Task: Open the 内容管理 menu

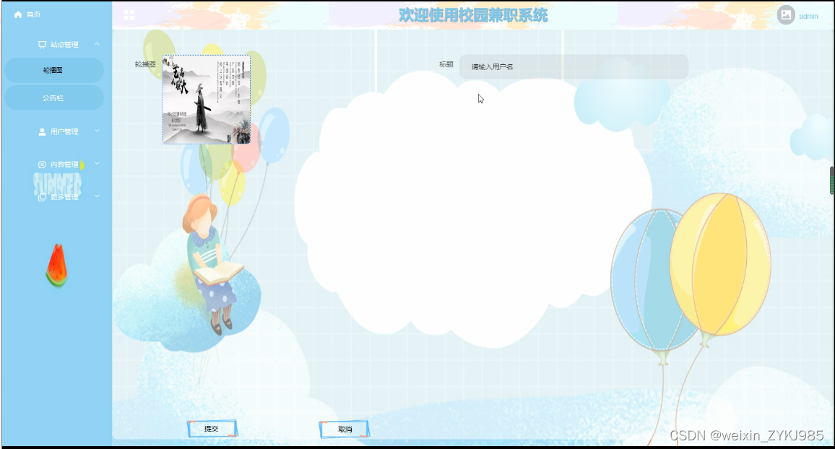Action: click(64, 165)
